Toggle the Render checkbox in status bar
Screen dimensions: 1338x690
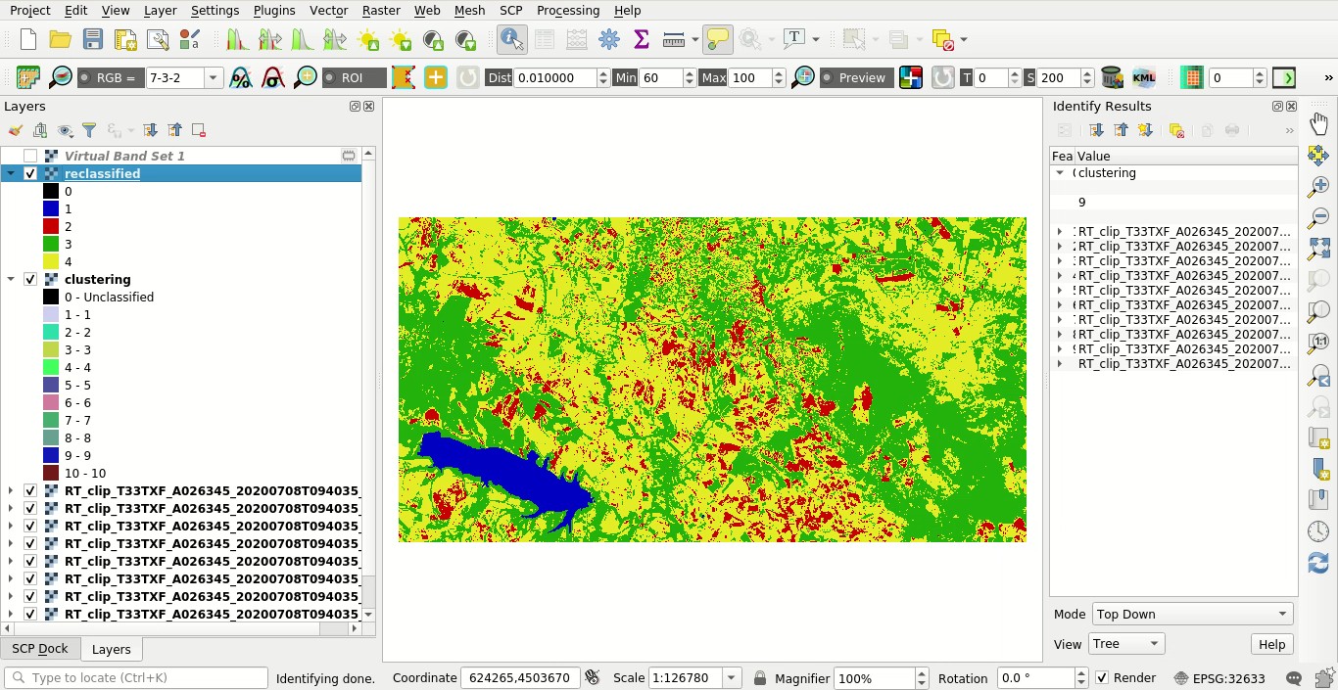point(1102,678)
